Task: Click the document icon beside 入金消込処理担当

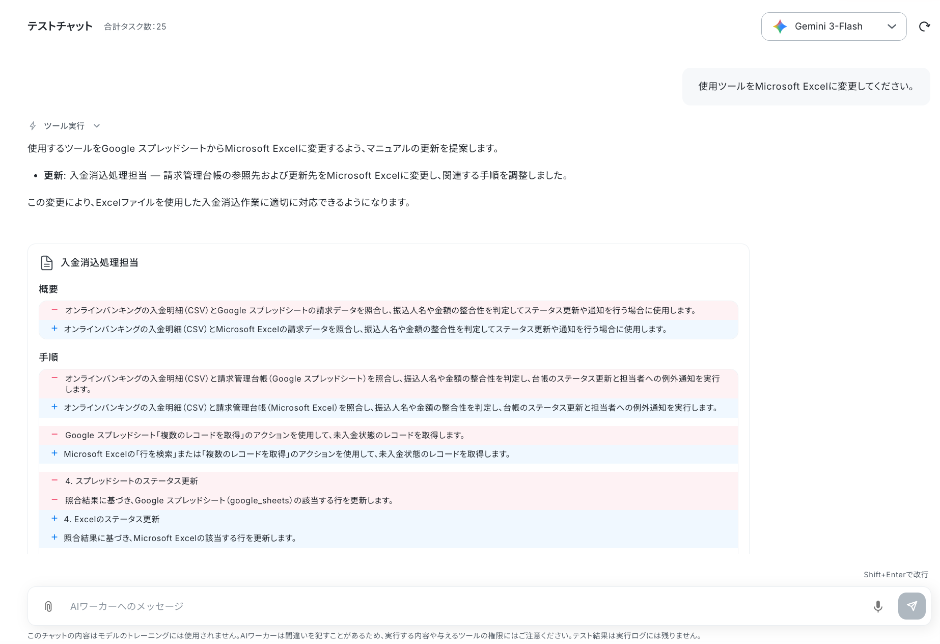Action: pyautogui.click(x=46, y=263)
